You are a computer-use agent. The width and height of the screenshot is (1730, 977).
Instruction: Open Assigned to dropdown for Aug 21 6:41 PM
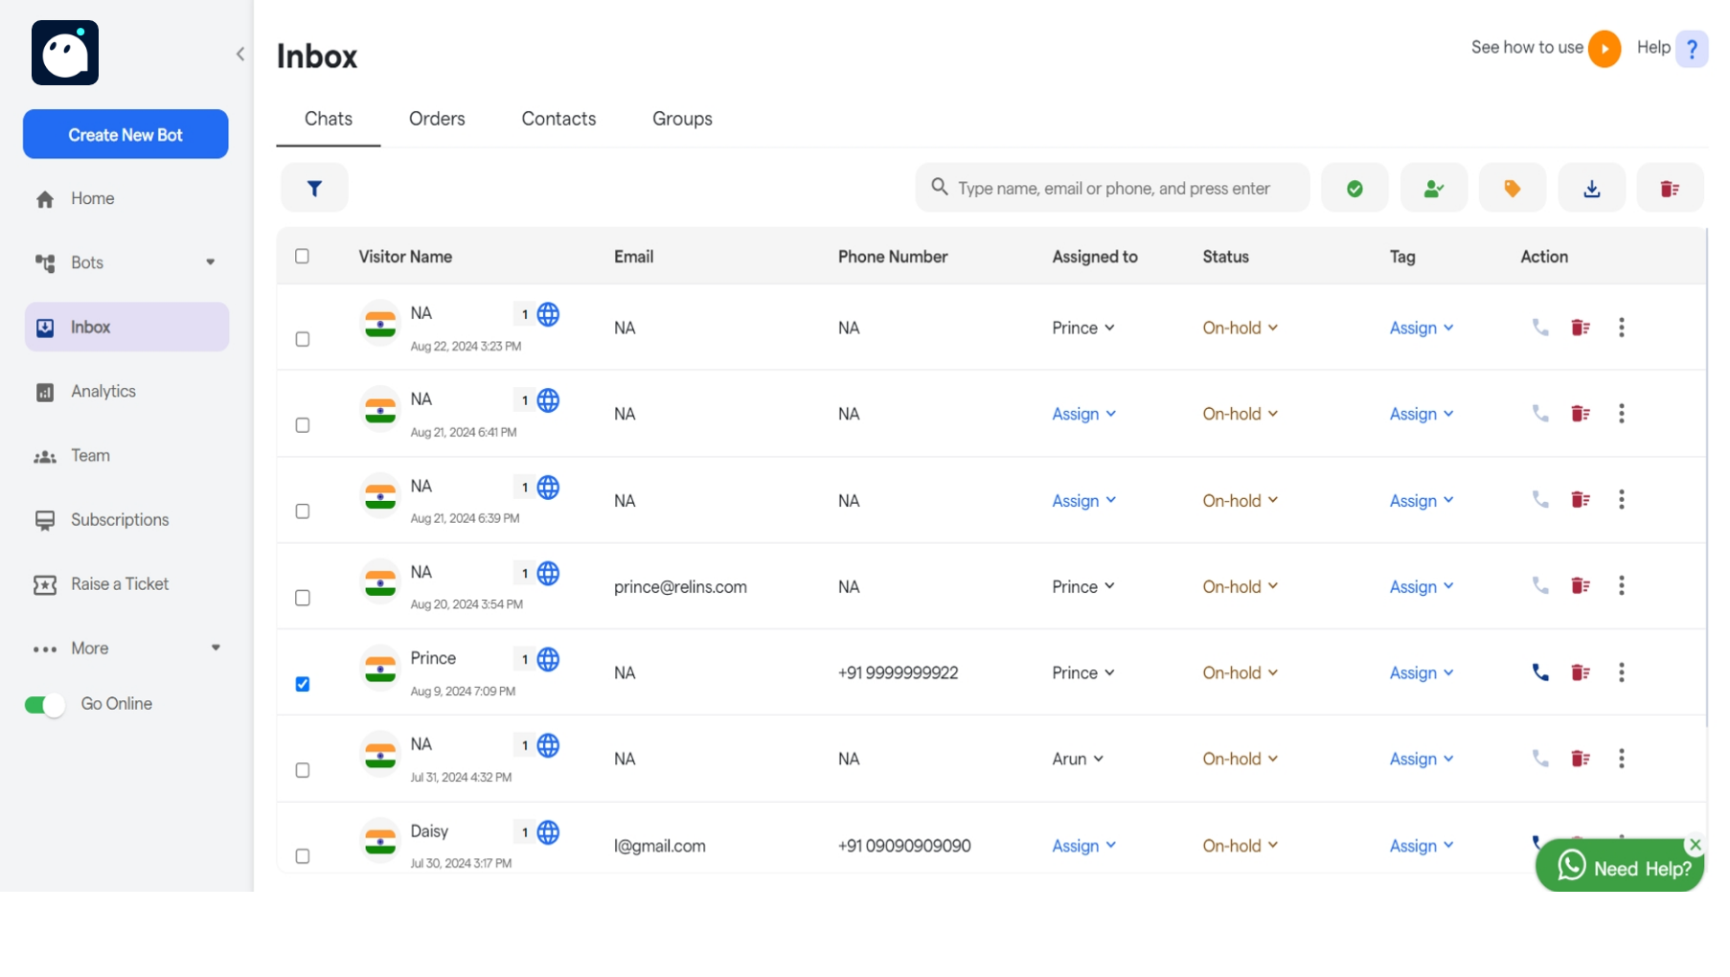(x=1084, y=414)
